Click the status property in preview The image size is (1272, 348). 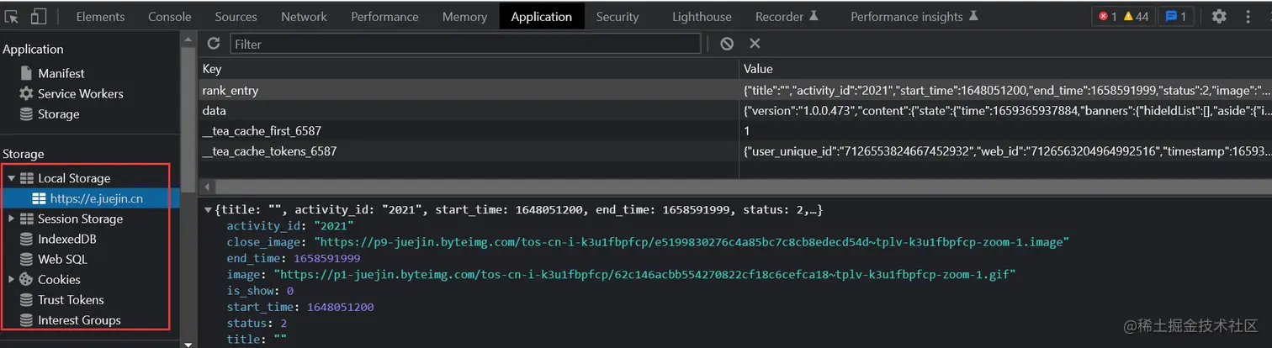247,323
